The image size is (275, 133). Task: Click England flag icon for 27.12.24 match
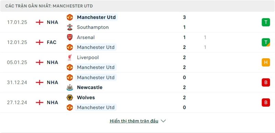40,102
